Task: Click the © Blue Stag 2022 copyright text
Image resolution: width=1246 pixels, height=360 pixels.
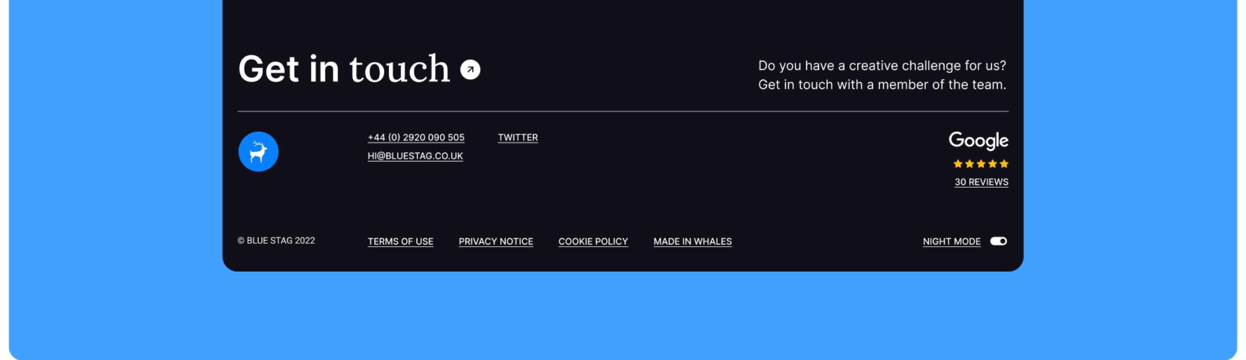Action: [x=276, y=240]
